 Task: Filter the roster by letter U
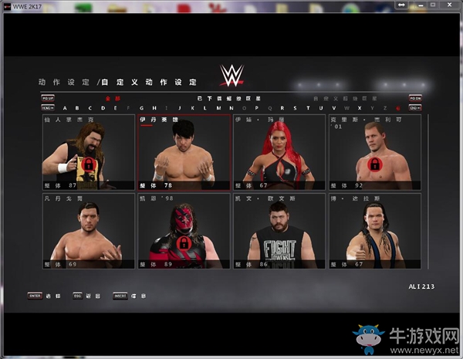coord(321,108)
